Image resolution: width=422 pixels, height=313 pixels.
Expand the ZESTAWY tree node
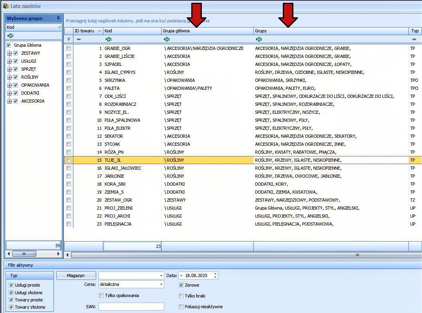(x=10, y=53)
